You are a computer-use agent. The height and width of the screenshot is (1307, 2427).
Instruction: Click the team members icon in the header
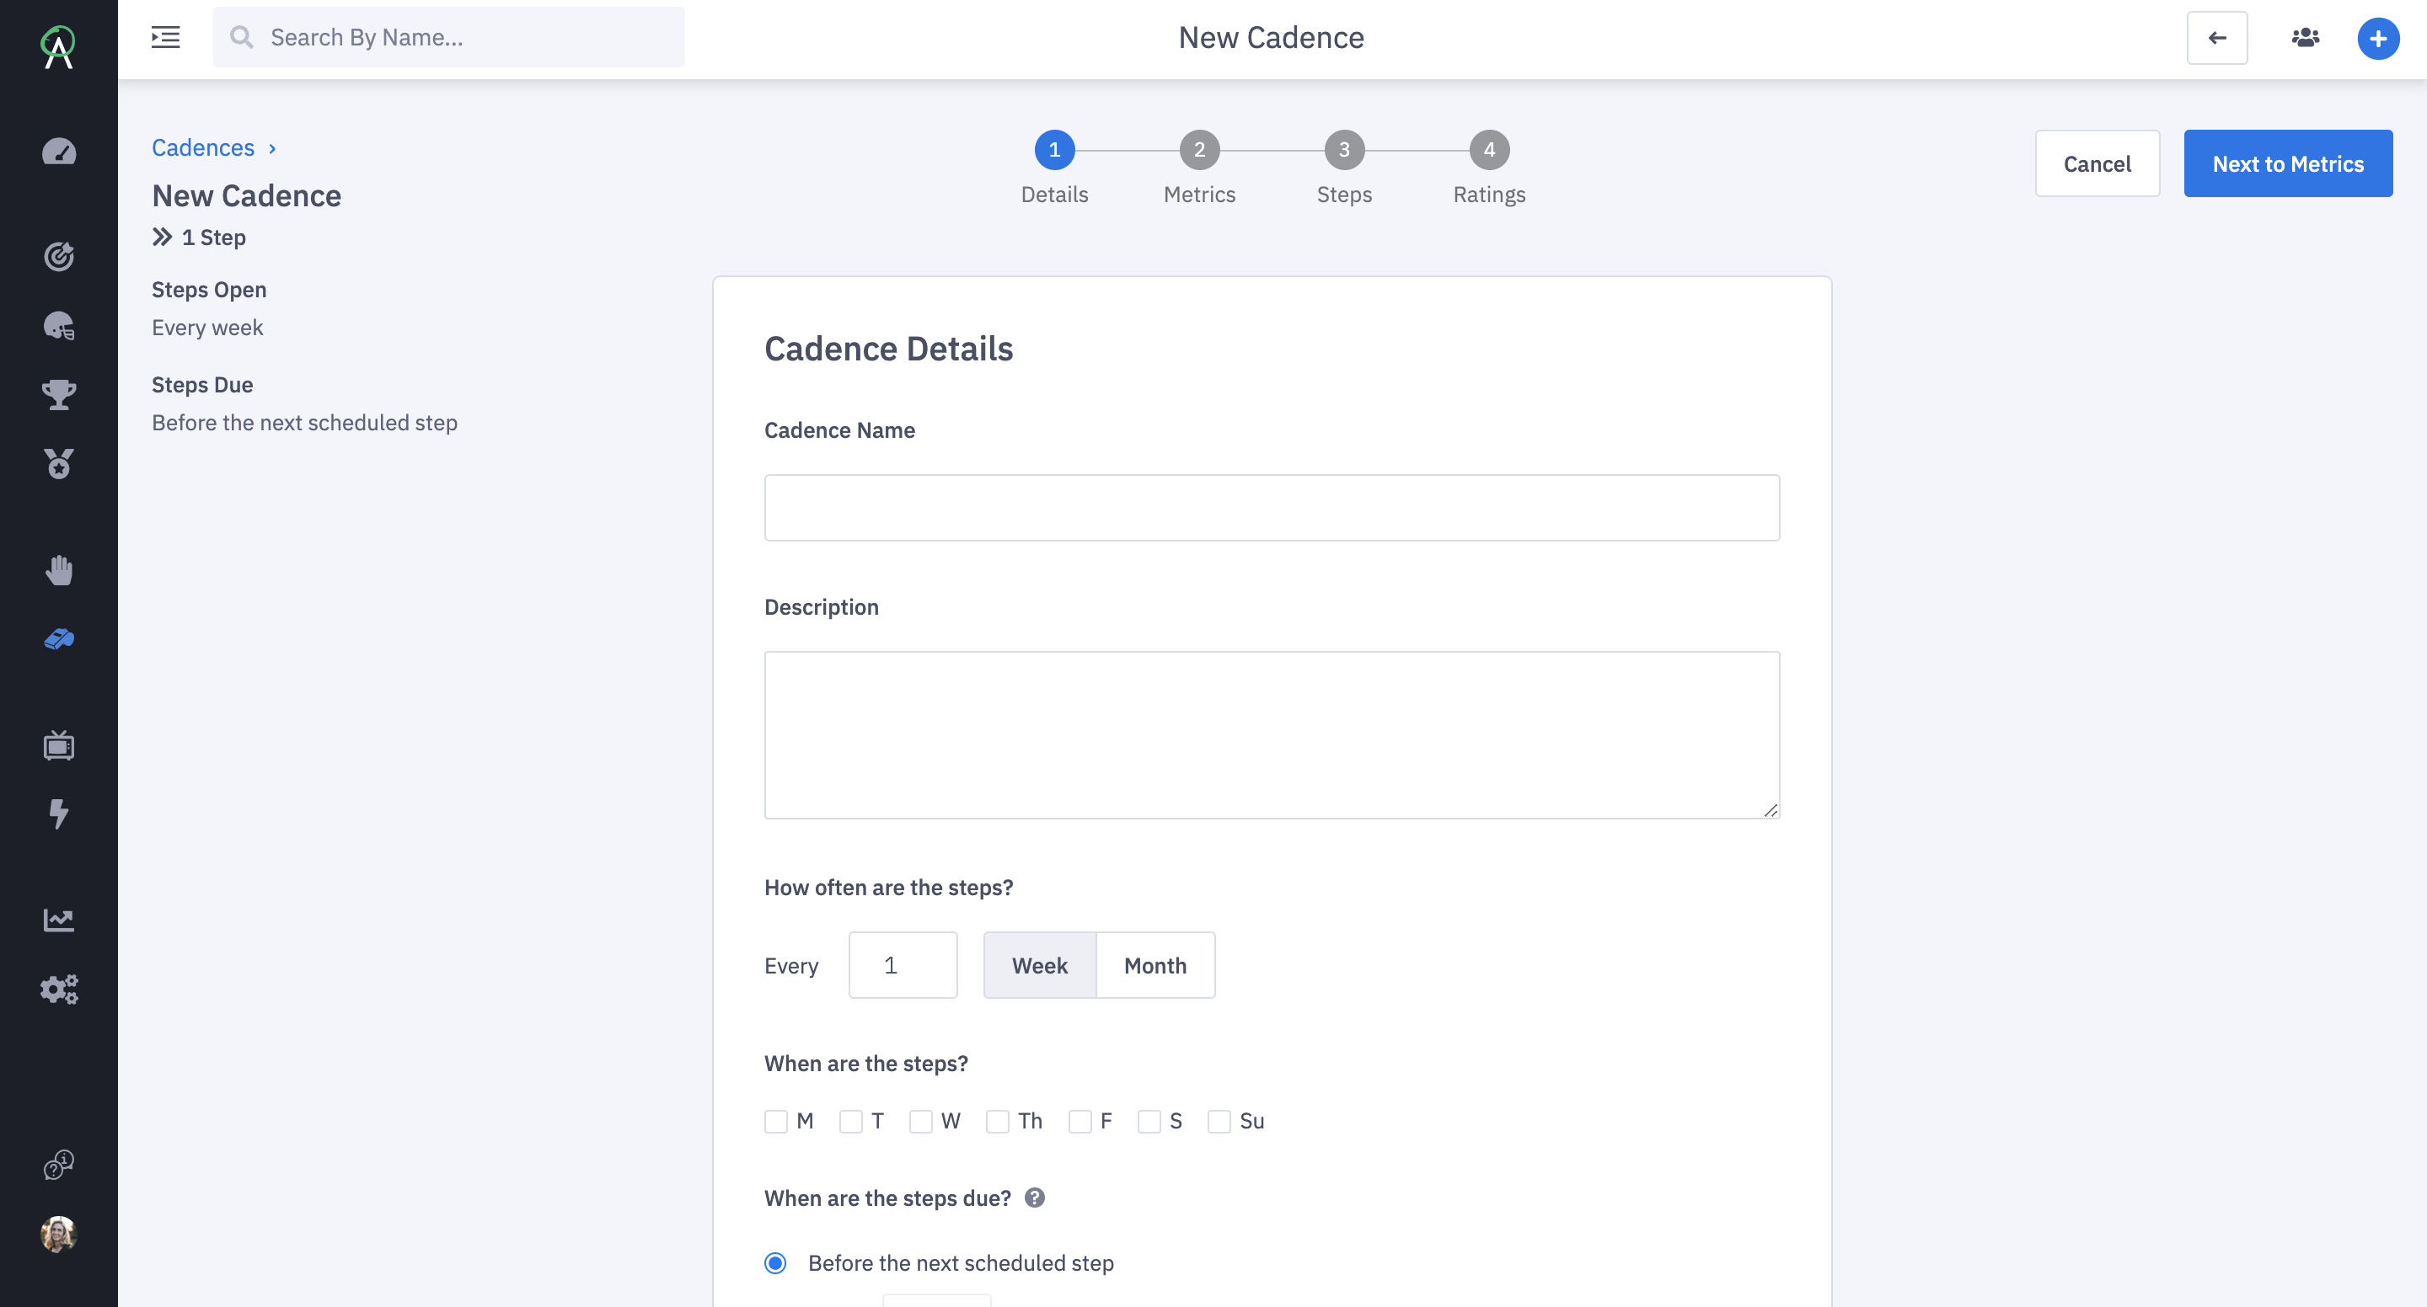point(2305,38)
